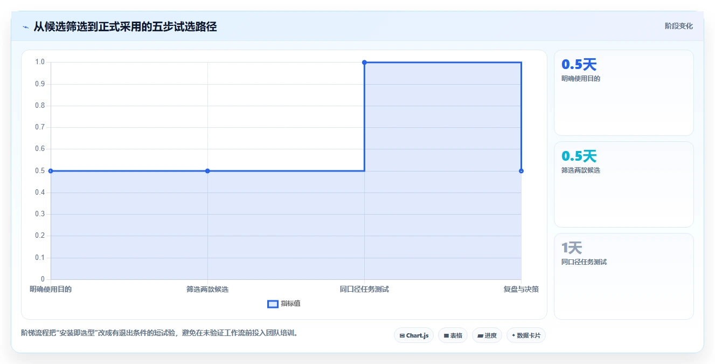Viewport: 715px width, 364px height.
Task: Select the Chart.js tag chip
Action: click(414, 335)
